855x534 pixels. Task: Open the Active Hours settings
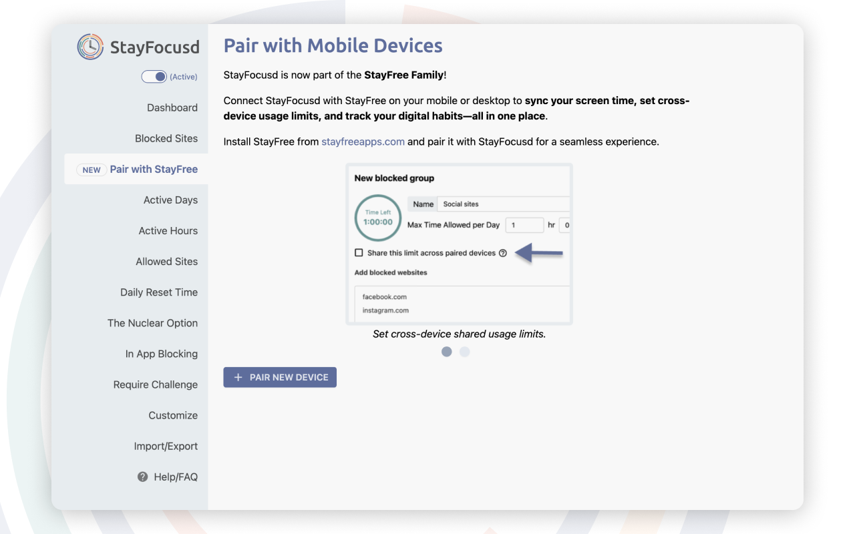[168, 230]
